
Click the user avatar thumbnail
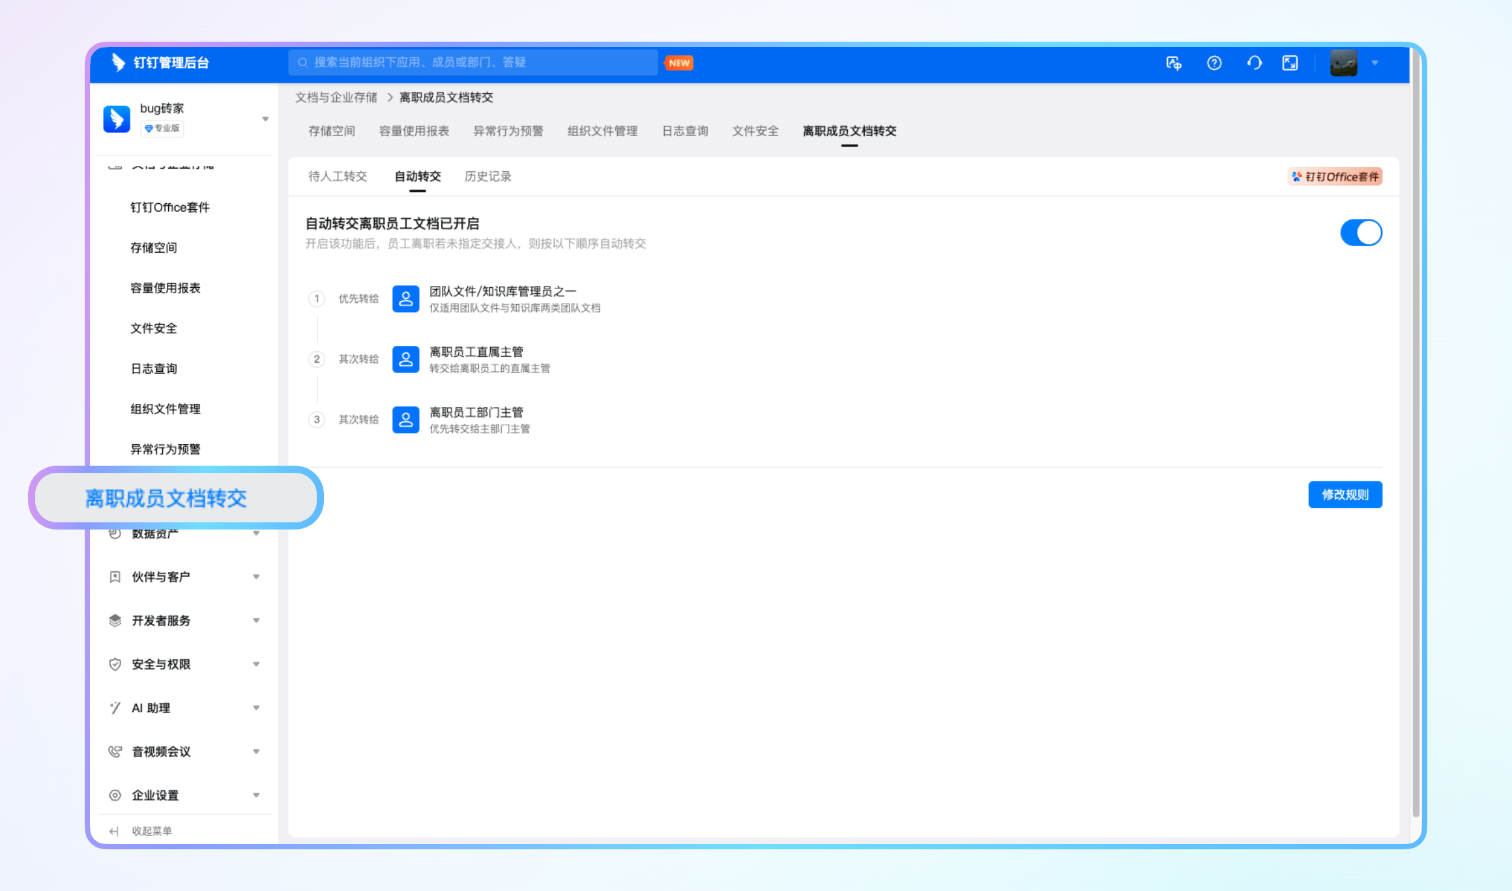(1344, 63)
